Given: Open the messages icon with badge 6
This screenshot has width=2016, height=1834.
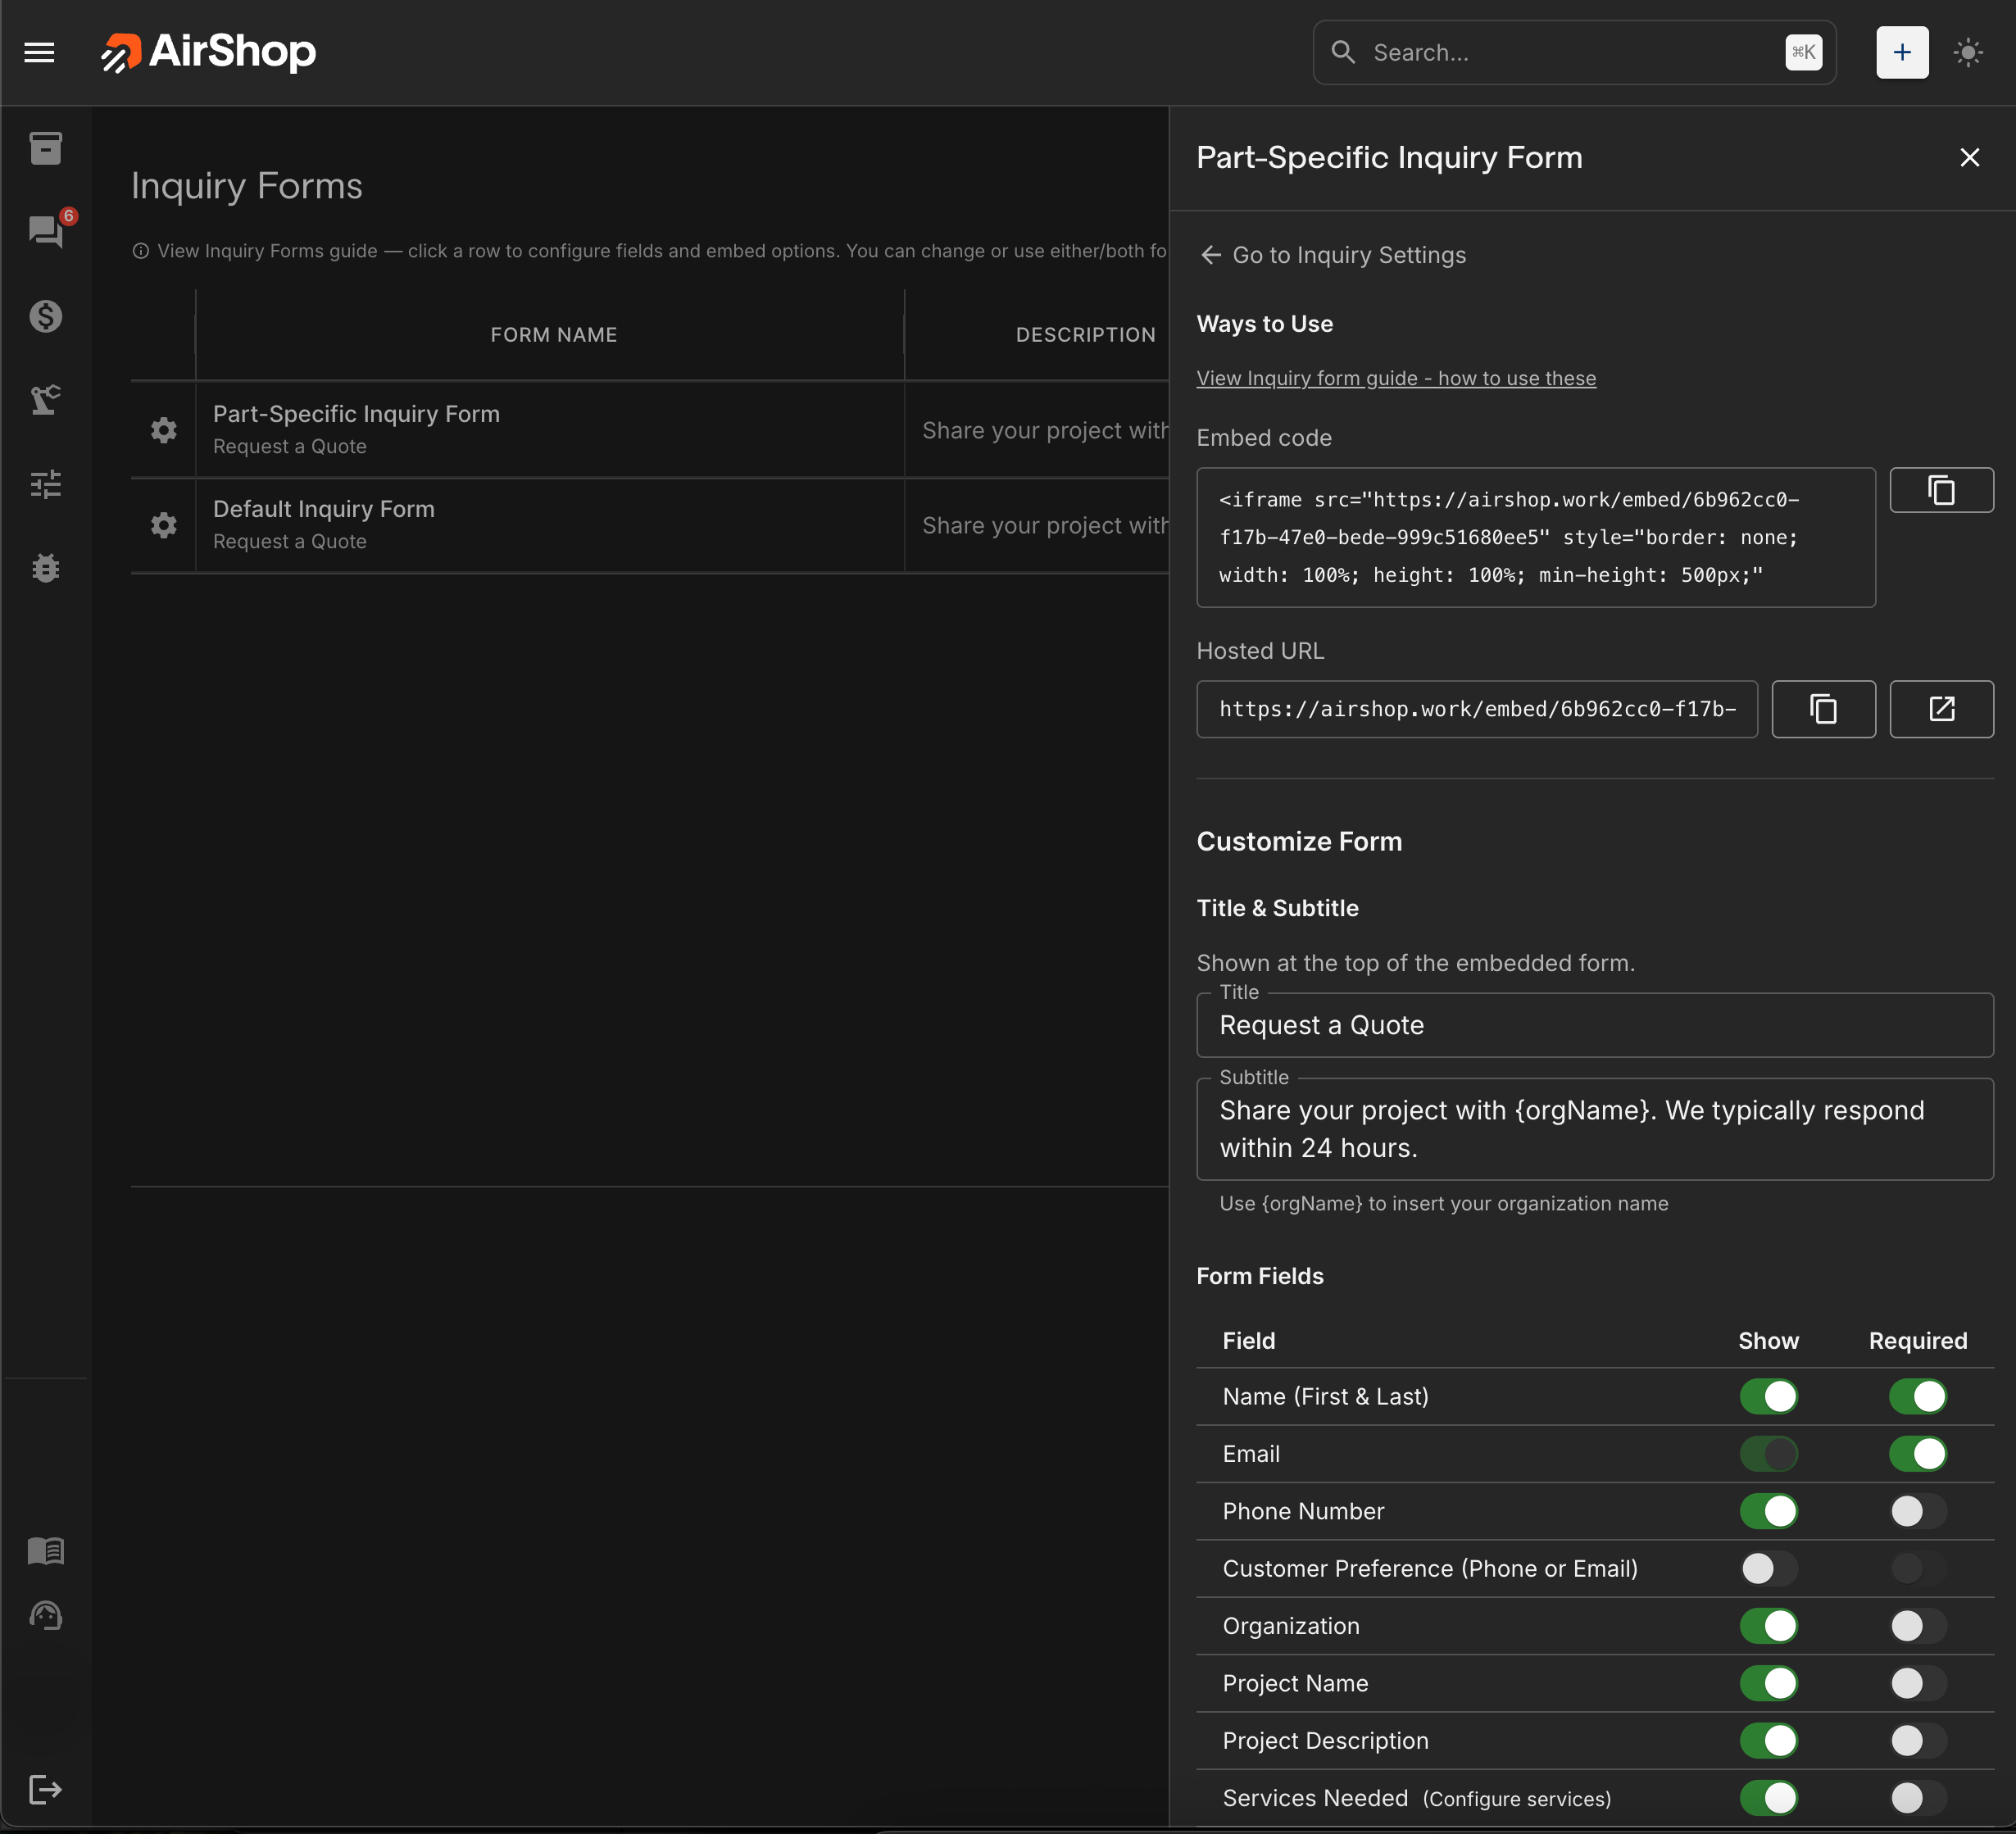Looking at the screenshot, I should (45, 232).
